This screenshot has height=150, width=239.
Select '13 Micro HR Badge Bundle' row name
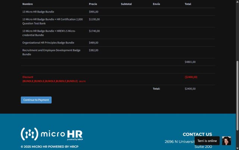(38, 12)
